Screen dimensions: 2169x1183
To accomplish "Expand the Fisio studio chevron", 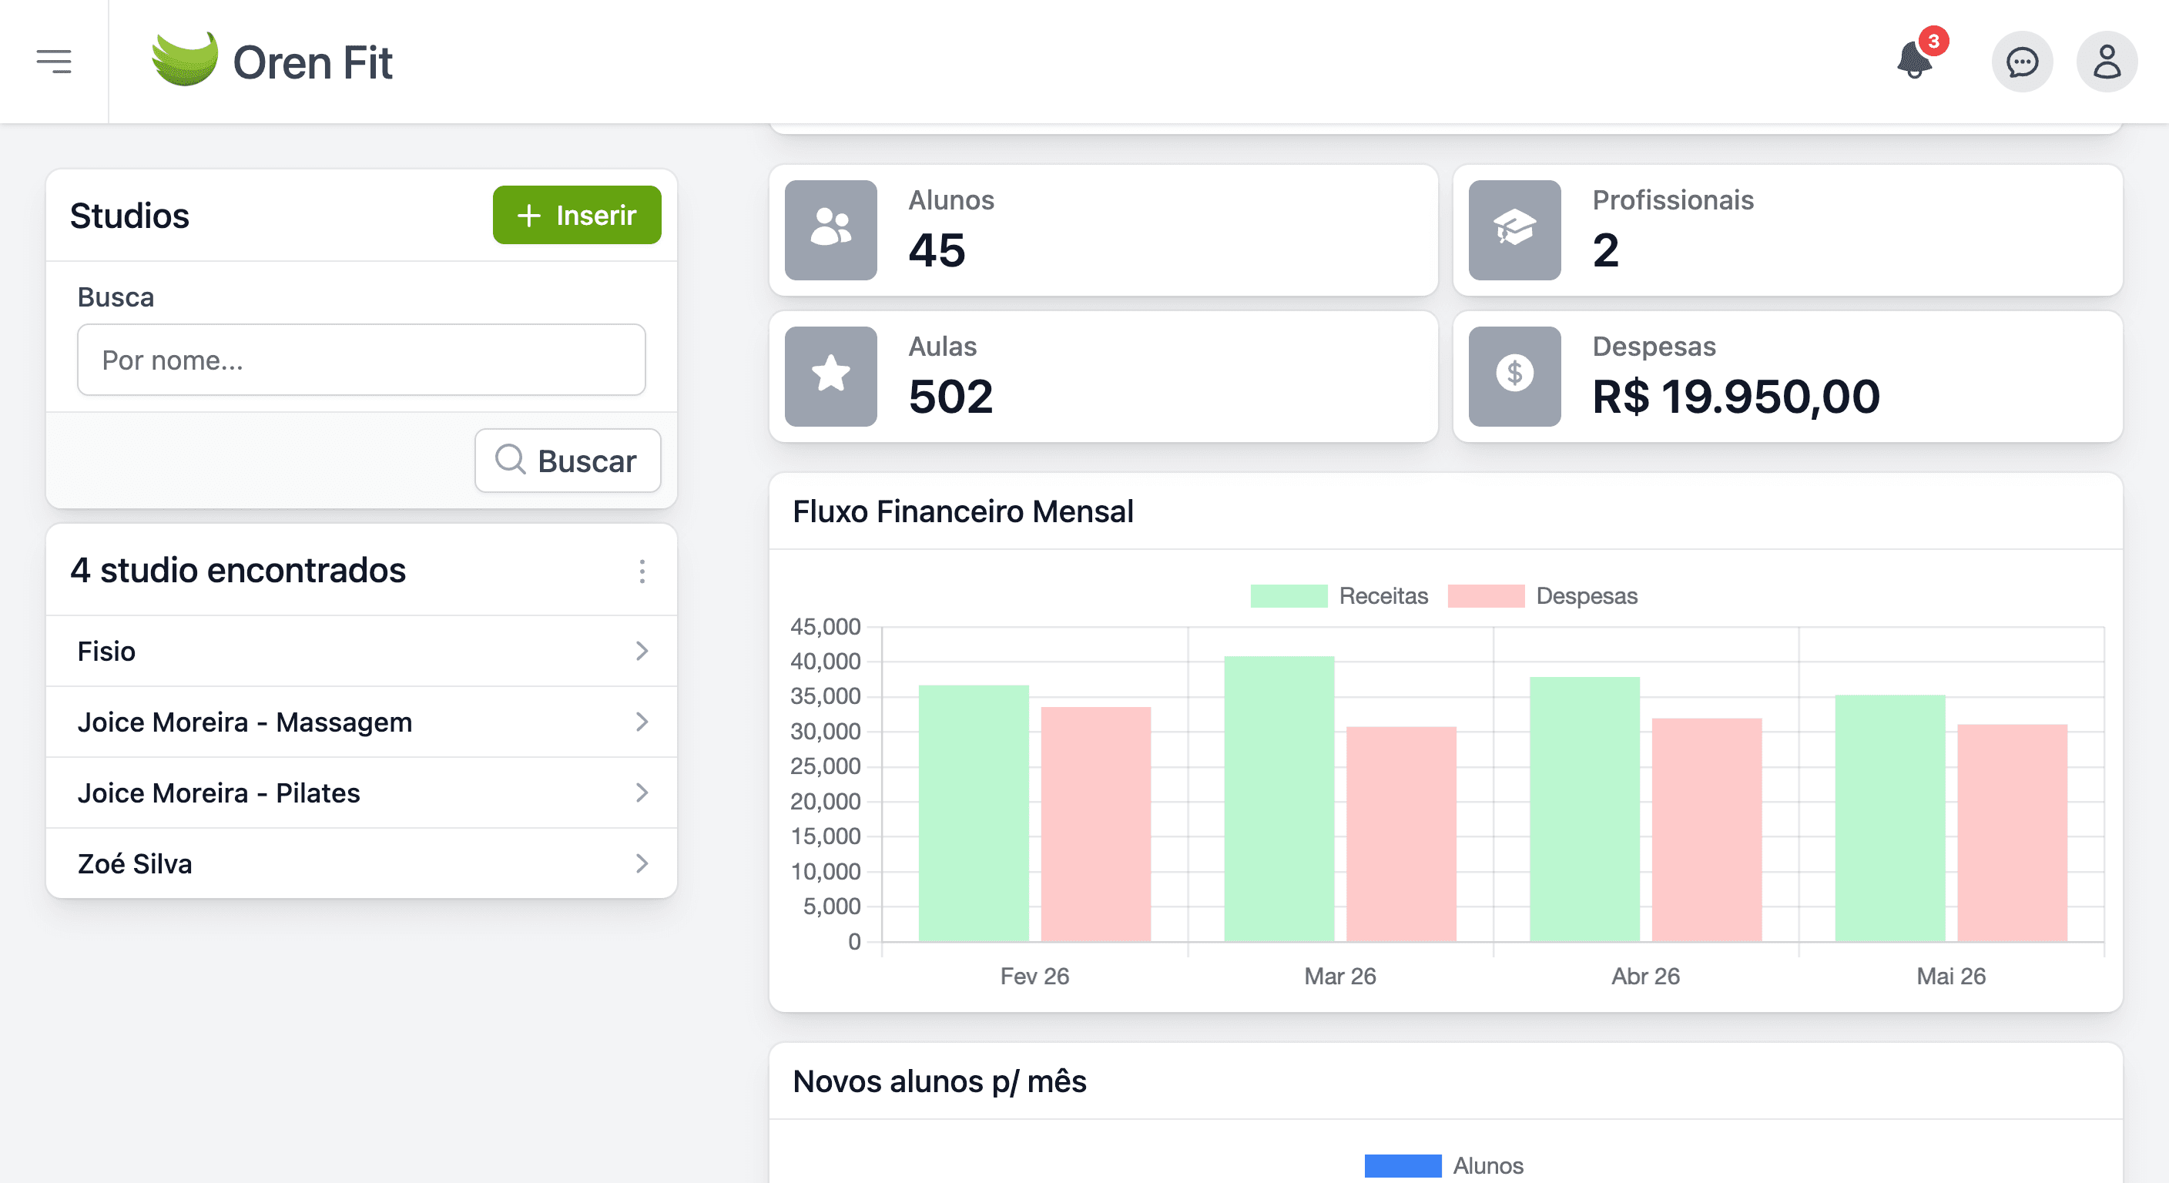I will 642,651.
